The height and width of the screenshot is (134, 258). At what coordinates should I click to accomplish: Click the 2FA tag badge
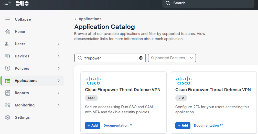[x=181, y=98]
